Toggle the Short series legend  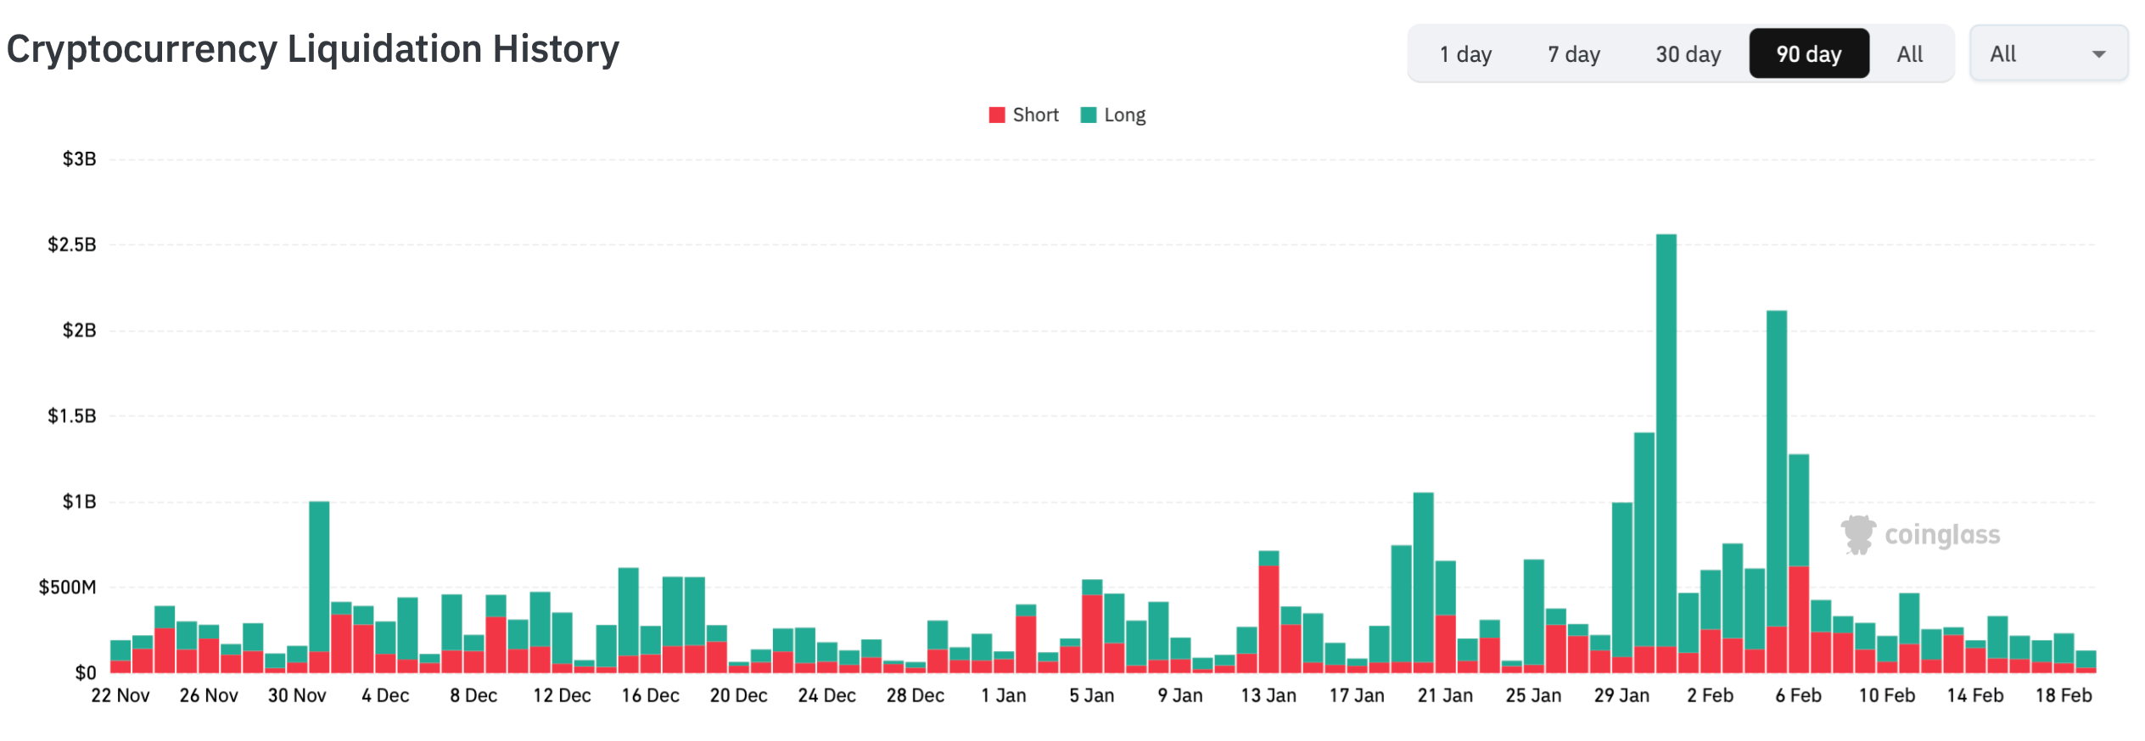pos(1035,115)
